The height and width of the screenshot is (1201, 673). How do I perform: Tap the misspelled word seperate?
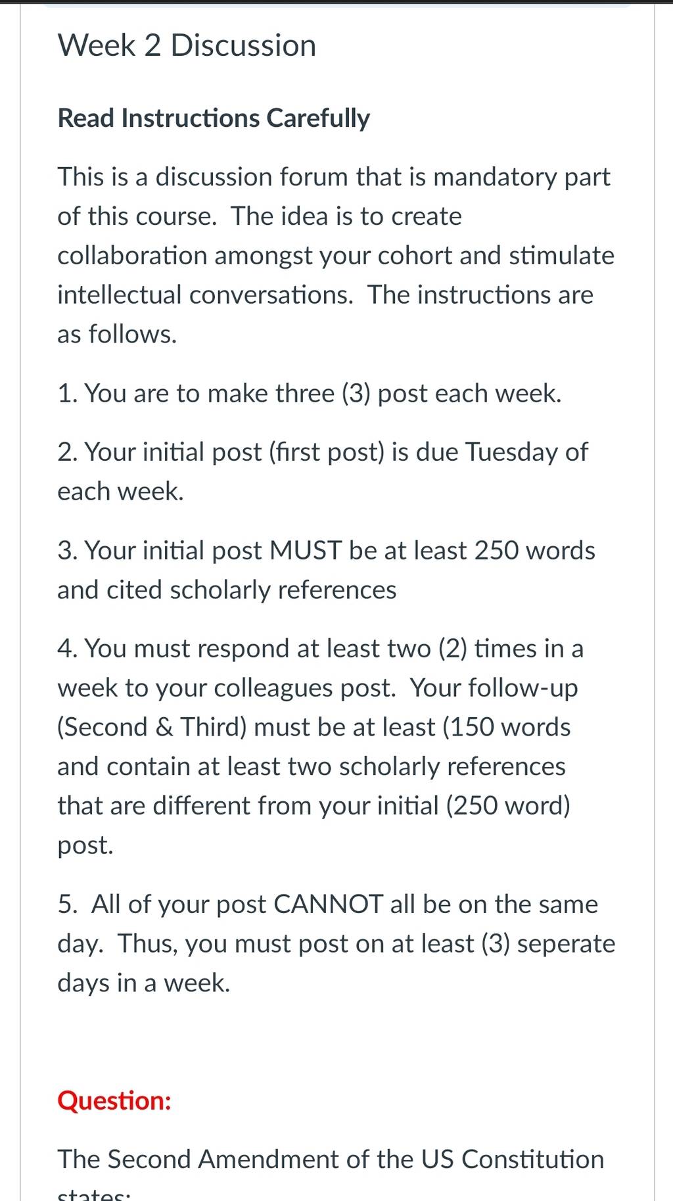coord(567,944)
